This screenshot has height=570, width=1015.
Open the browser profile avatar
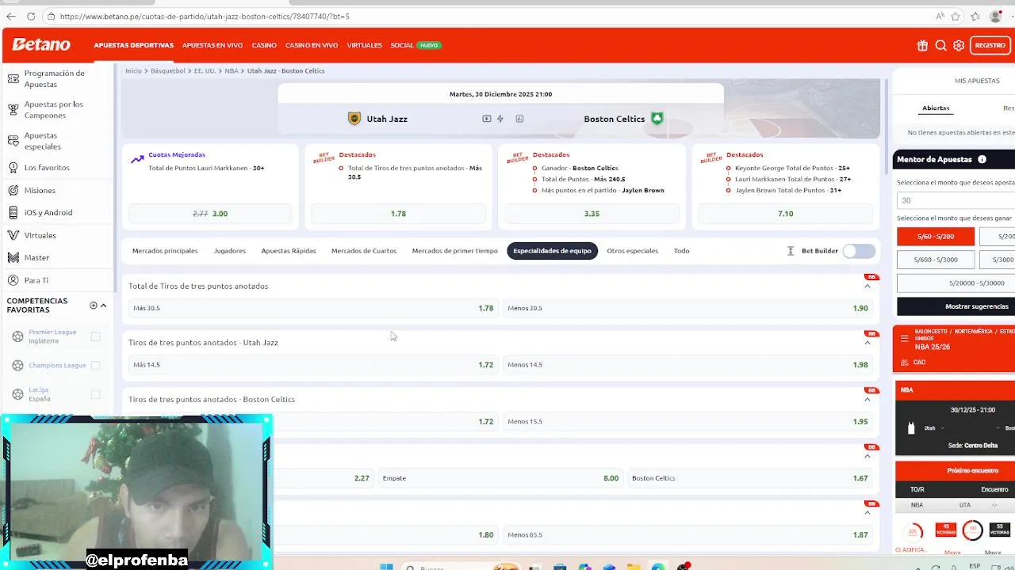[x=996, y=16]
